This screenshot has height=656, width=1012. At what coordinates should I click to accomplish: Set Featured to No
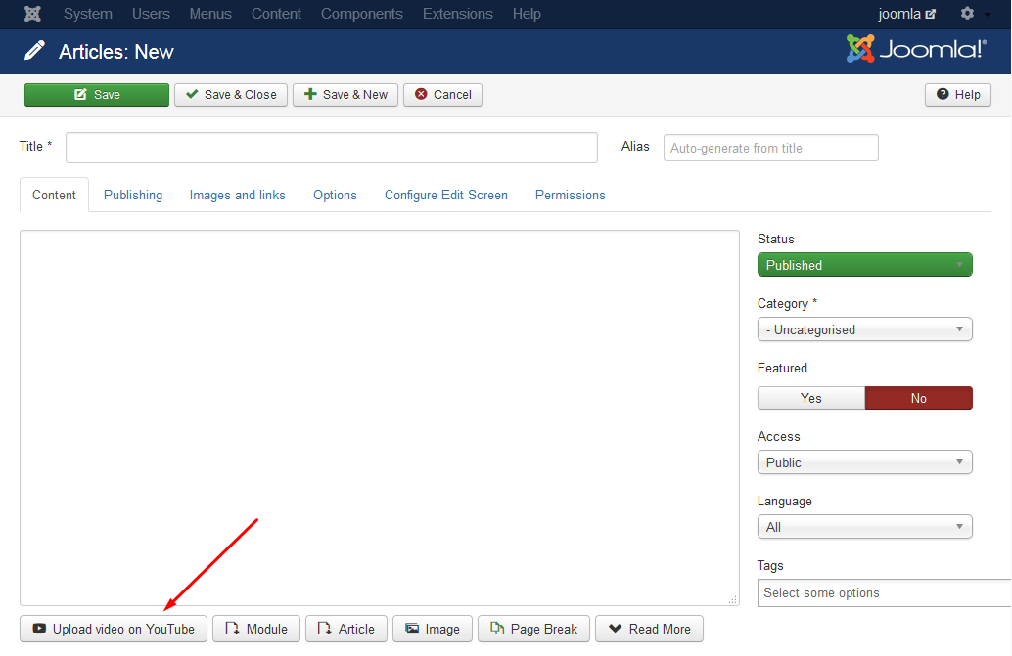click(918, 398)
